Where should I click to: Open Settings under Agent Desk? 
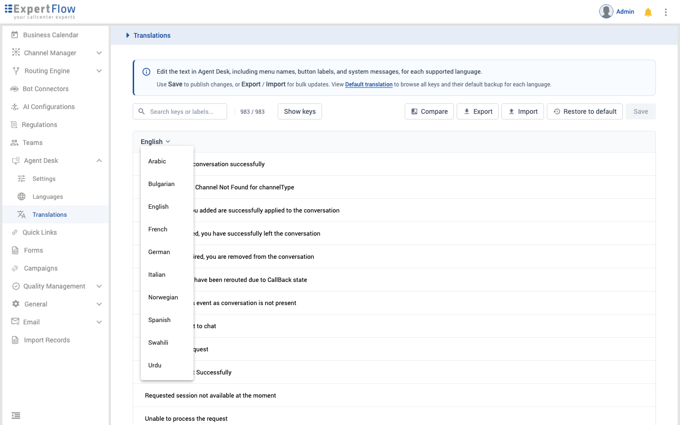[44, 178]
